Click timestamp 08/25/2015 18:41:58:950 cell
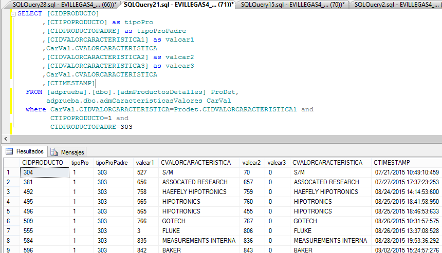The image size is (442, 253). click(x=407, y=202)
